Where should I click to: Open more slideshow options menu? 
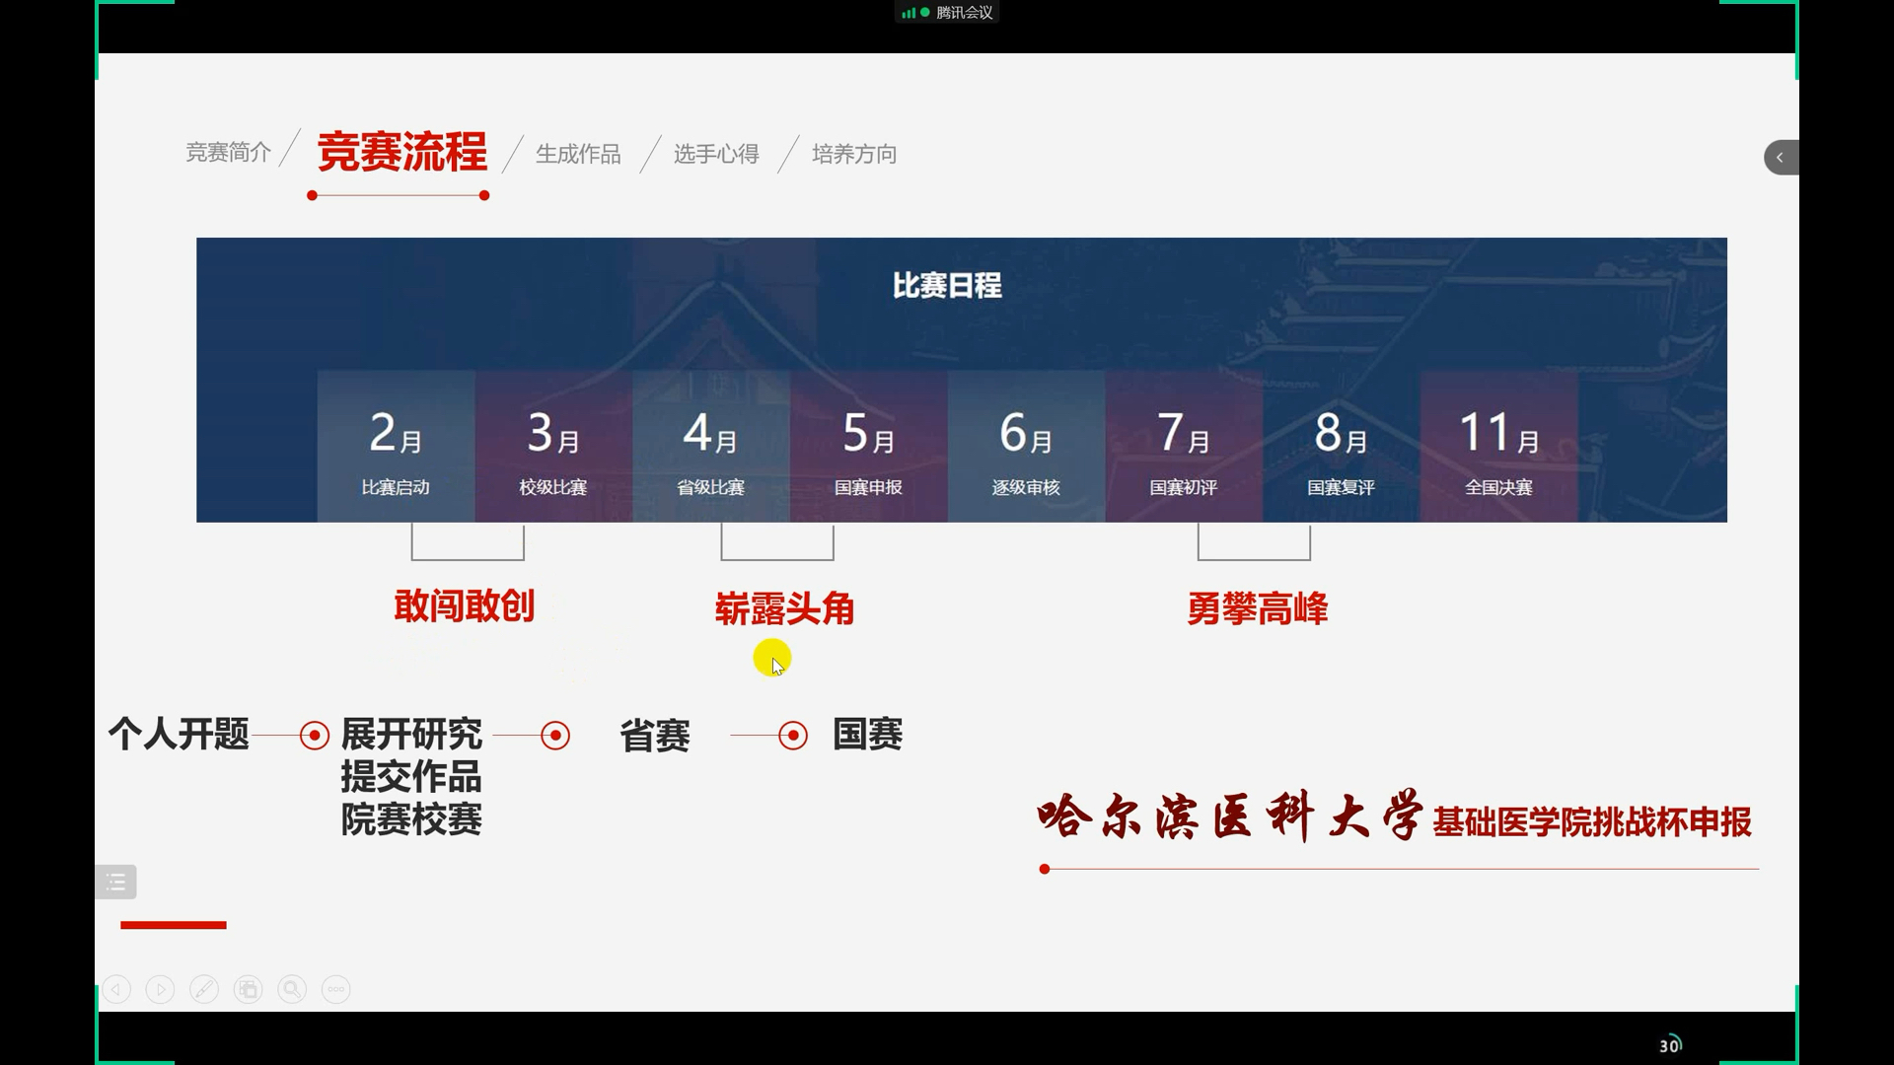335,989
